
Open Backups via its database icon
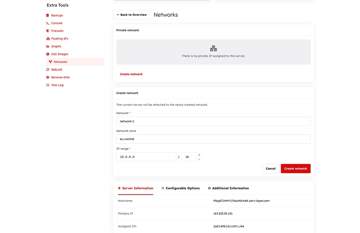47,15
